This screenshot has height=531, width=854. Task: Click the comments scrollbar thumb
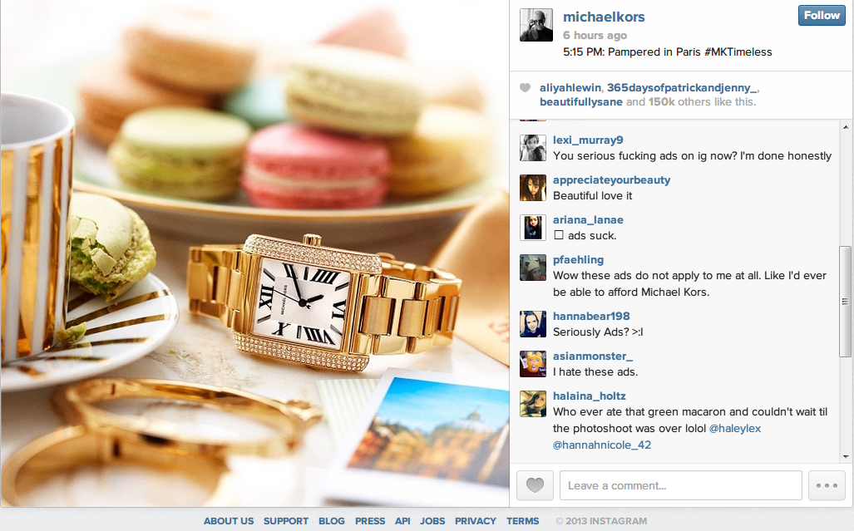pyautogui.click(x=846, y=302)
